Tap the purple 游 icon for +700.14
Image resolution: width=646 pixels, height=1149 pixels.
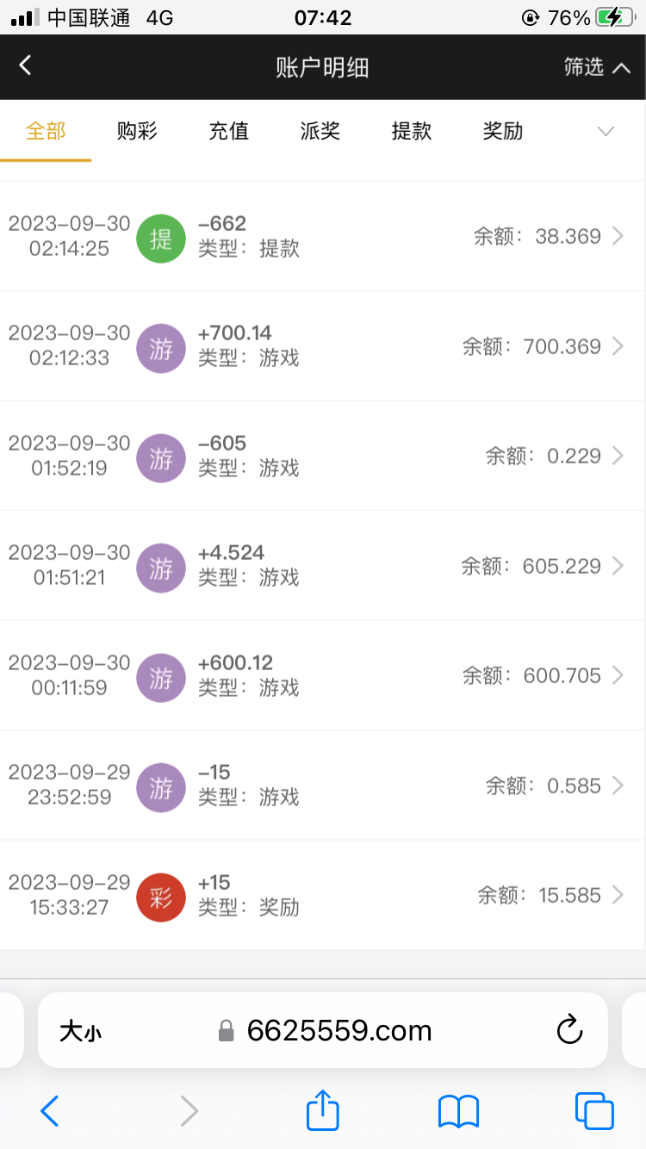click(x=161, y=348)
